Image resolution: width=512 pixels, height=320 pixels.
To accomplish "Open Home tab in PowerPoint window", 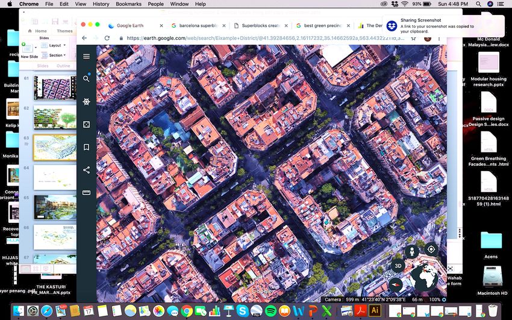I will pos(37,31).
